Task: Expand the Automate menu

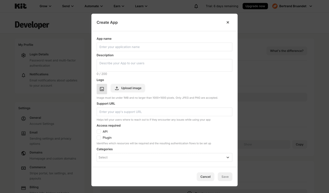Action: [x=94, y=6]
